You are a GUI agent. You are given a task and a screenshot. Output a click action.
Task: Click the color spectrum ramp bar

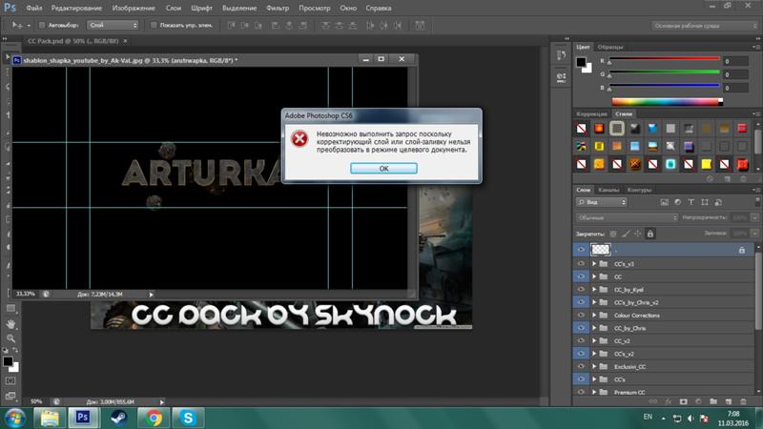tap(667, 102)
